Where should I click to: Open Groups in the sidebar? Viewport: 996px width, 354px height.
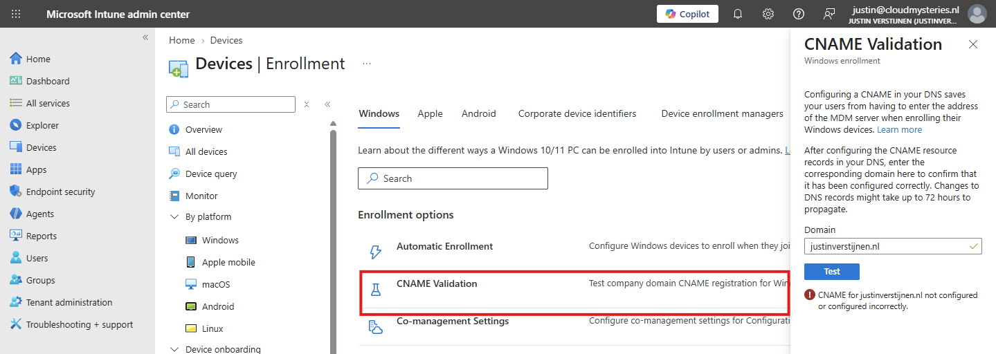tap(41, 280)
